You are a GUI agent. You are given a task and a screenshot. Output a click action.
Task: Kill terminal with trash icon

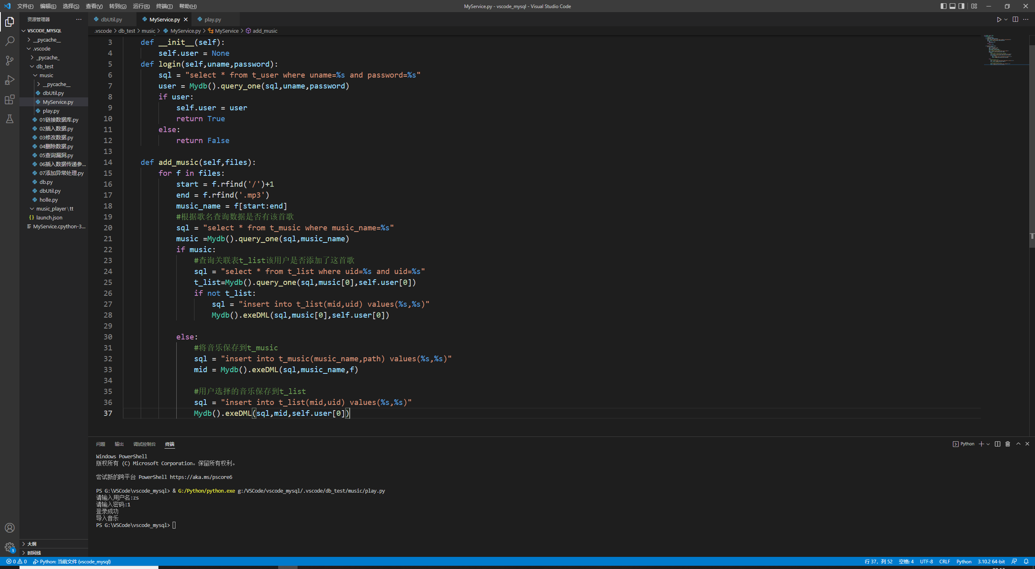[1008, 444]
